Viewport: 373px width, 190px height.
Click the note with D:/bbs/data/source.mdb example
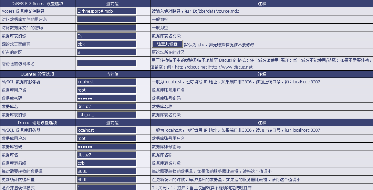pyautogui.click(x=196, y=11)
